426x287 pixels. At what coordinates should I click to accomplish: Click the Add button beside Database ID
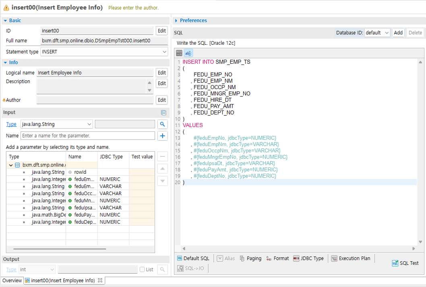click(x=398, y=33)
